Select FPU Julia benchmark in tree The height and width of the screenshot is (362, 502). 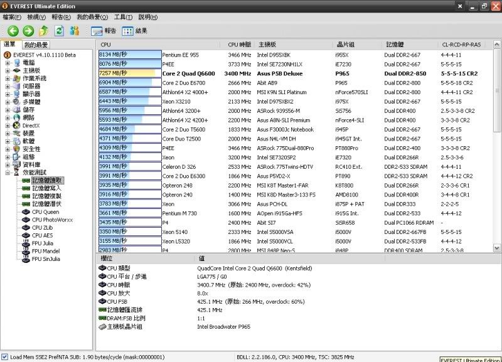point(43,243)
